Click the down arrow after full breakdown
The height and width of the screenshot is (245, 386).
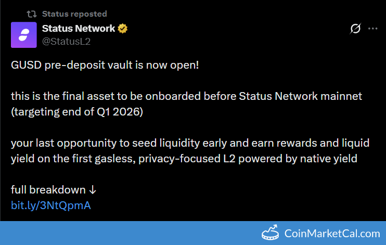93,190
